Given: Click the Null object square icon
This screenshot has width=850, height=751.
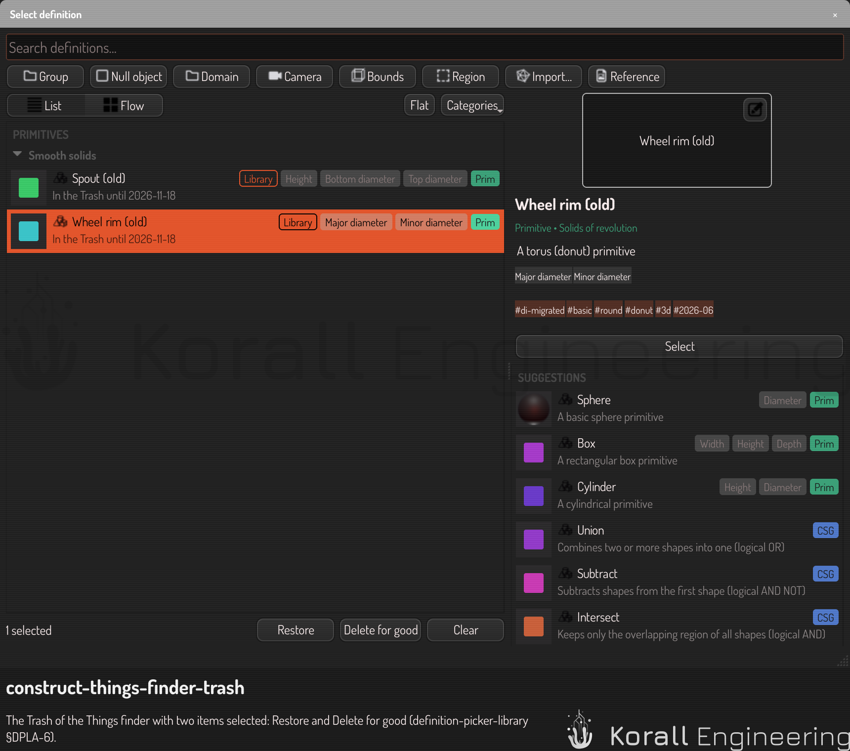Looking at the screenshot, I should pos(102,76).
